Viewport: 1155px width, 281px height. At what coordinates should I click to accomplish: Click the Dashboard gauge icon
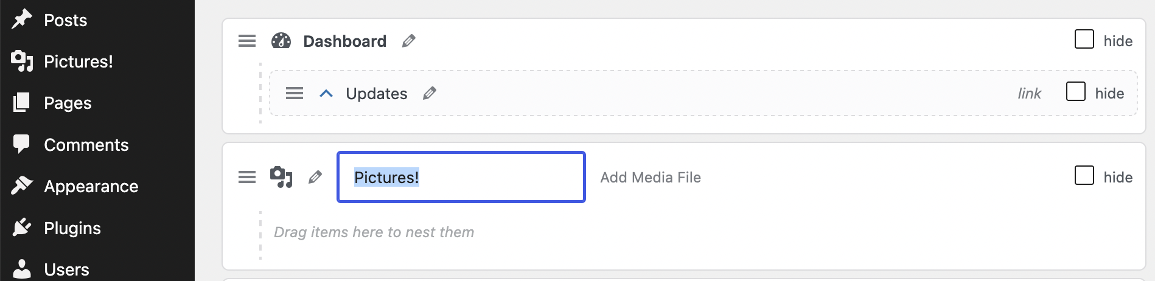coord(281,41)
